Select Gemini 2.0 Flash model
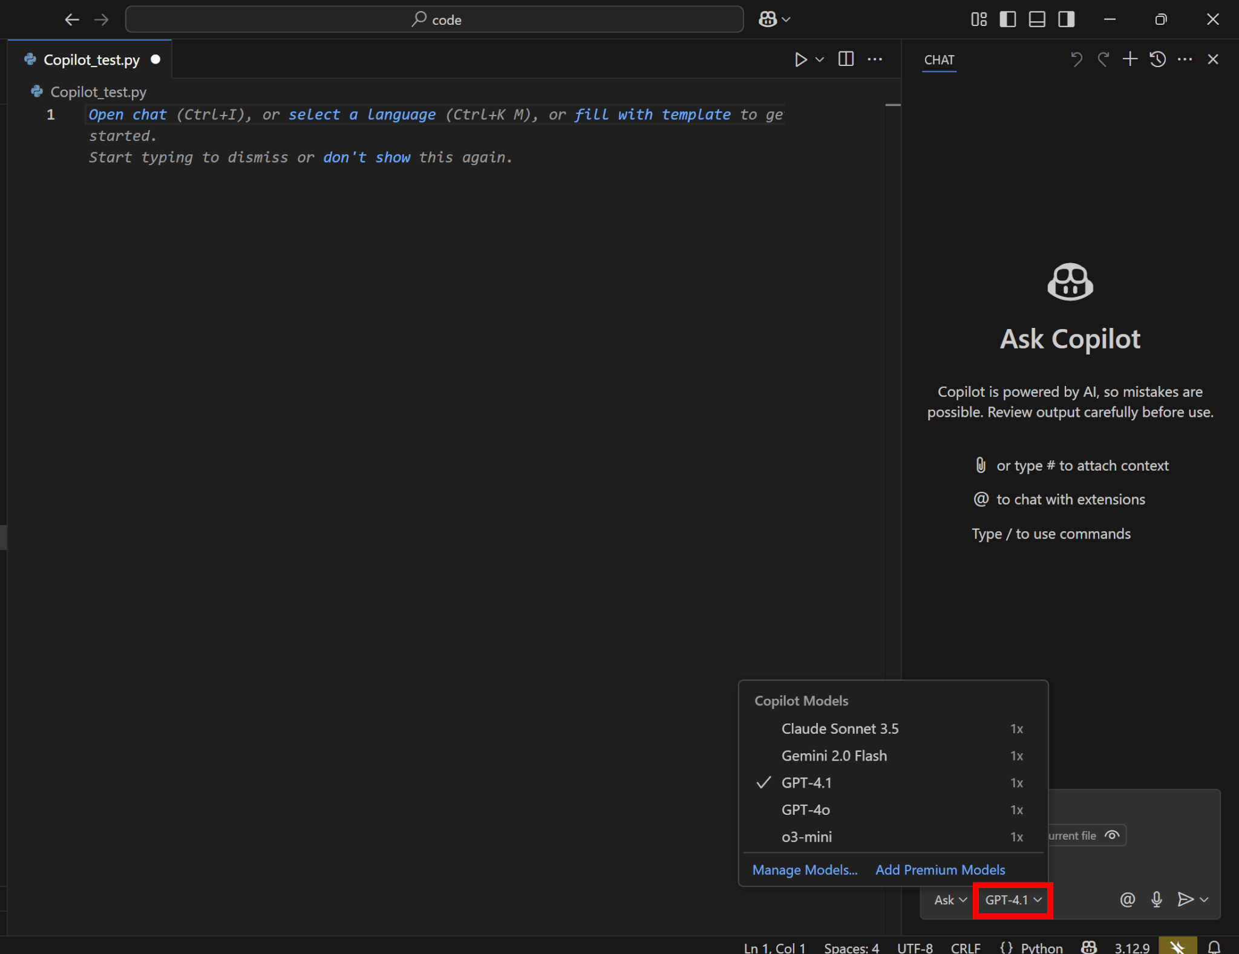The image size is (1239, 954). [893, 756]
